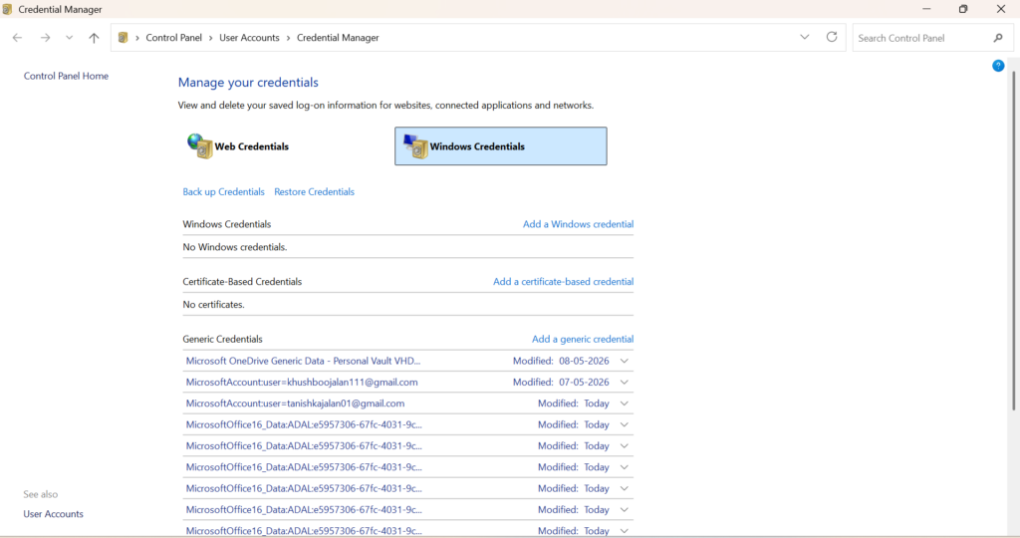Click the Credential Manager icon in address bar
Image resolution: width=1020 pixels, height=538 pixels.
point(123,38)
